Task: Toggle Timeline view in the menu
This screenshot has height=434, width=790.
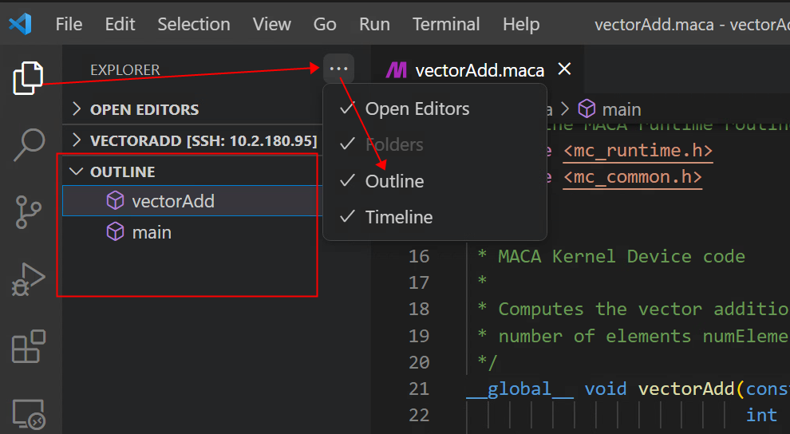Action: tap(398, 217)
